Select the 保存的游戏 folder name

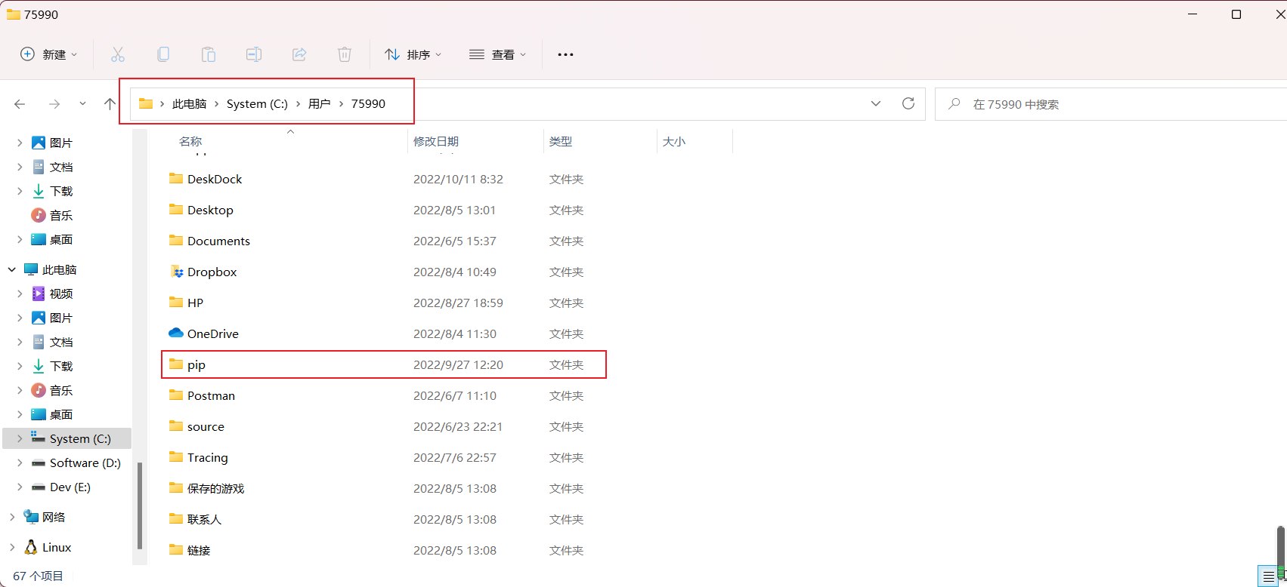(x=216, y=488)
